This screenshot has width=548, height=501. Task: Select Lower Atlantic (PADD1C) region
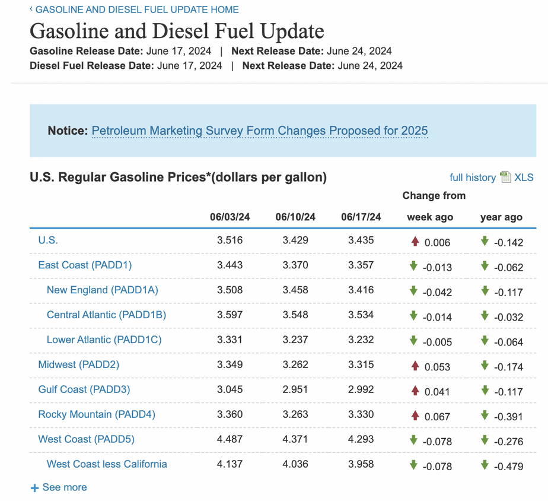(x=104, y=340)
